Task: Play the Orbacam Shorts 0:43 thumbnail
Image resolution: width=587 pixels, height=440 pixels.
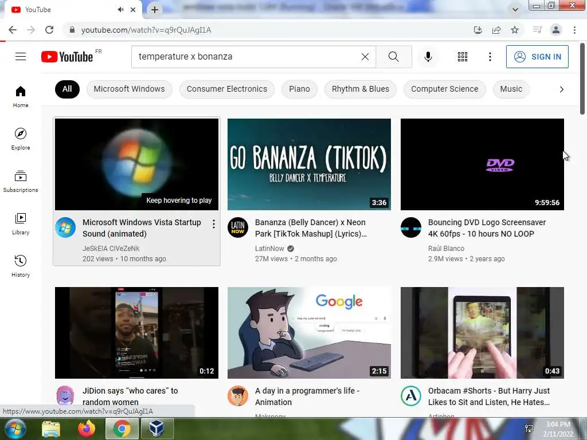Action: tap(482, 333)
